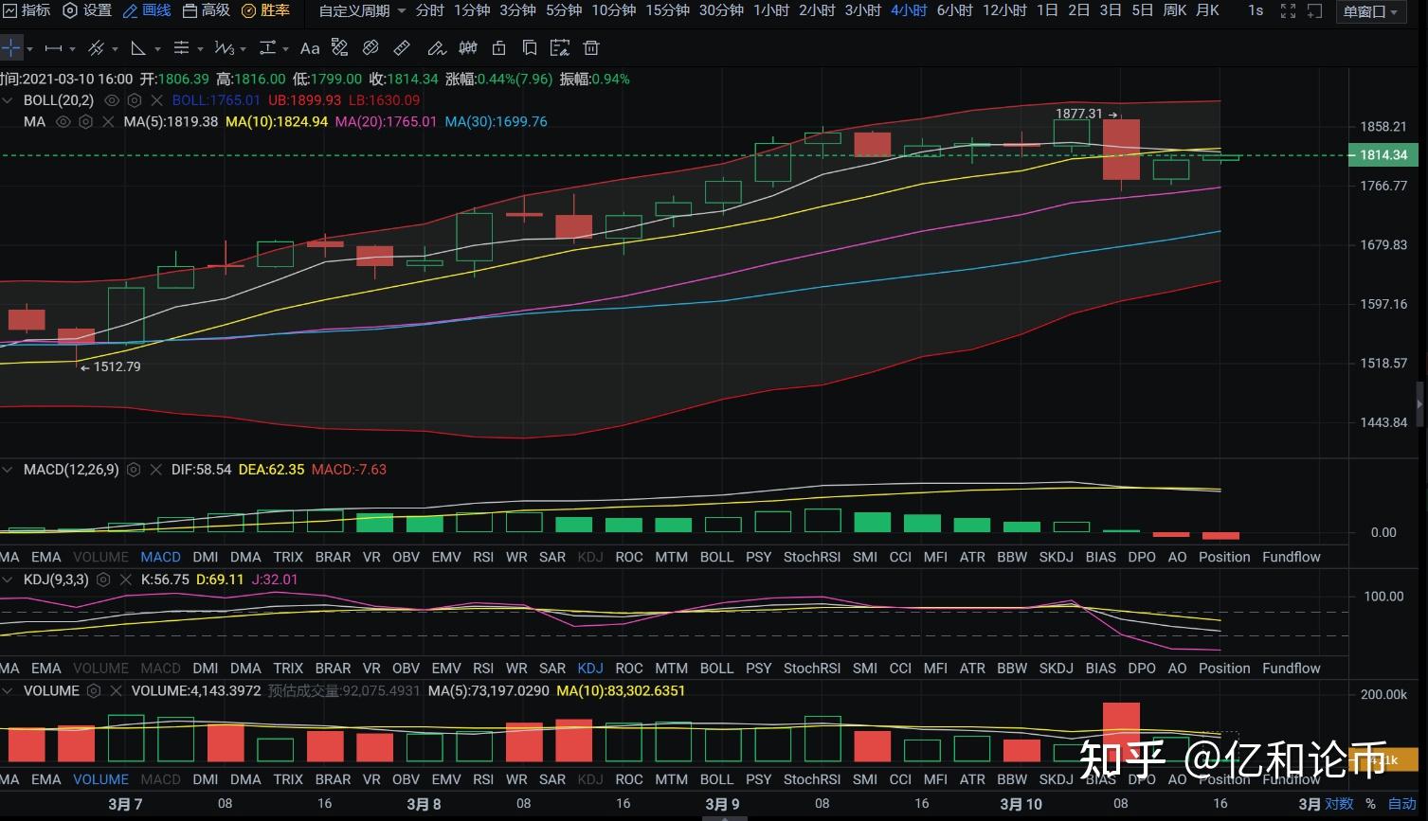Switch to 15分钟 timeframe
Viewport: 1428px width, 821px height.
click(667, 10)
